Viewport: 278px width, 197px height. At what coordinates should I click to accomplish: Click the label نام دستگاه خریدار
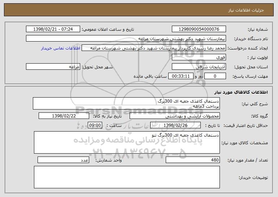pyautogui.click(x=251, y=39)
